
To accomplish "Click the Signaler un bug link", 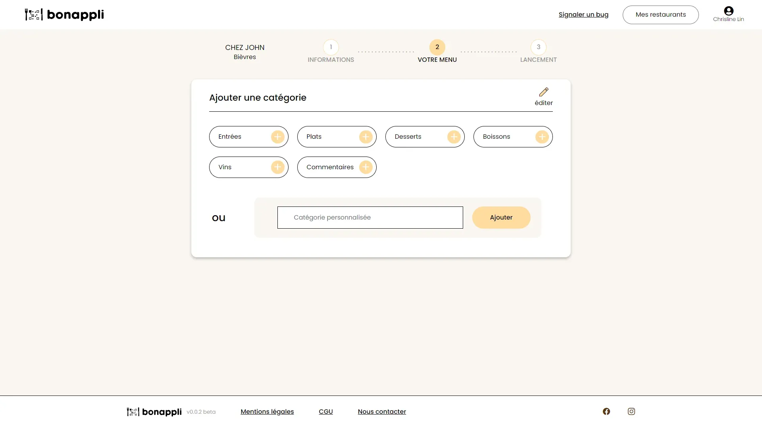I will [583, 15].
